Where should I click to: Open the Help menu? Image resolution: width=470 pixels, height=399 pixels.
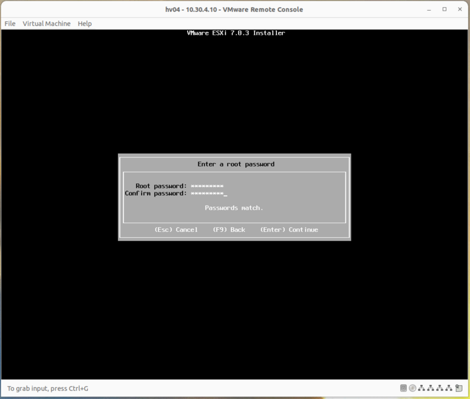coord(85,24)
